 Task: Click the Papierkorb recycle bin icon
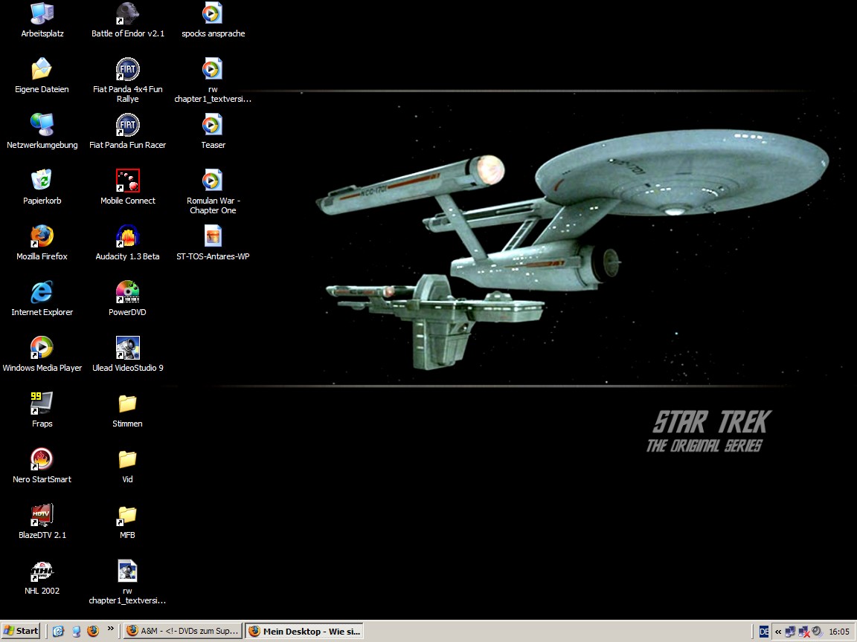coord(42,181)
